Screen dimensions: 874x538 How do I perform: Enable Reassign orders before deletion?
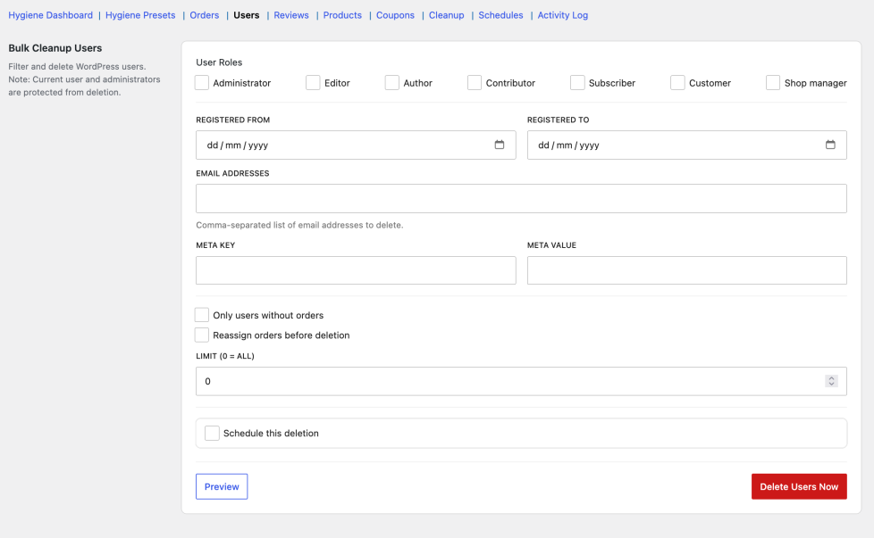(202, 335)
